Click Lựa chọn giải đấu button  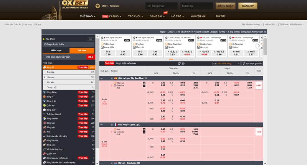(252, 64)
